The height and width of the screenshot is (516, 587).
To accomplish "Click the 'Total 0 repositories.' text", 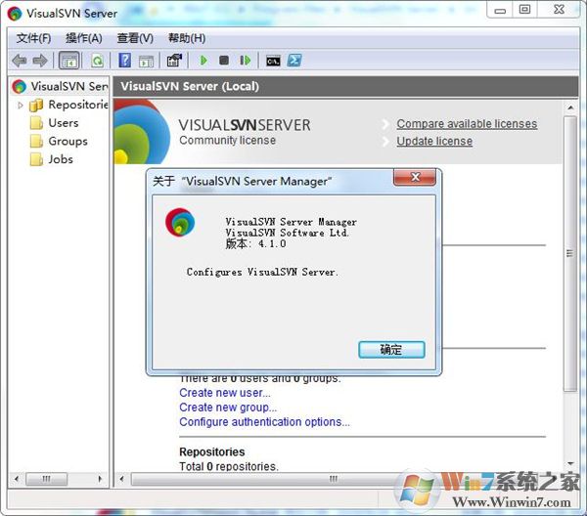I will 229,466.
